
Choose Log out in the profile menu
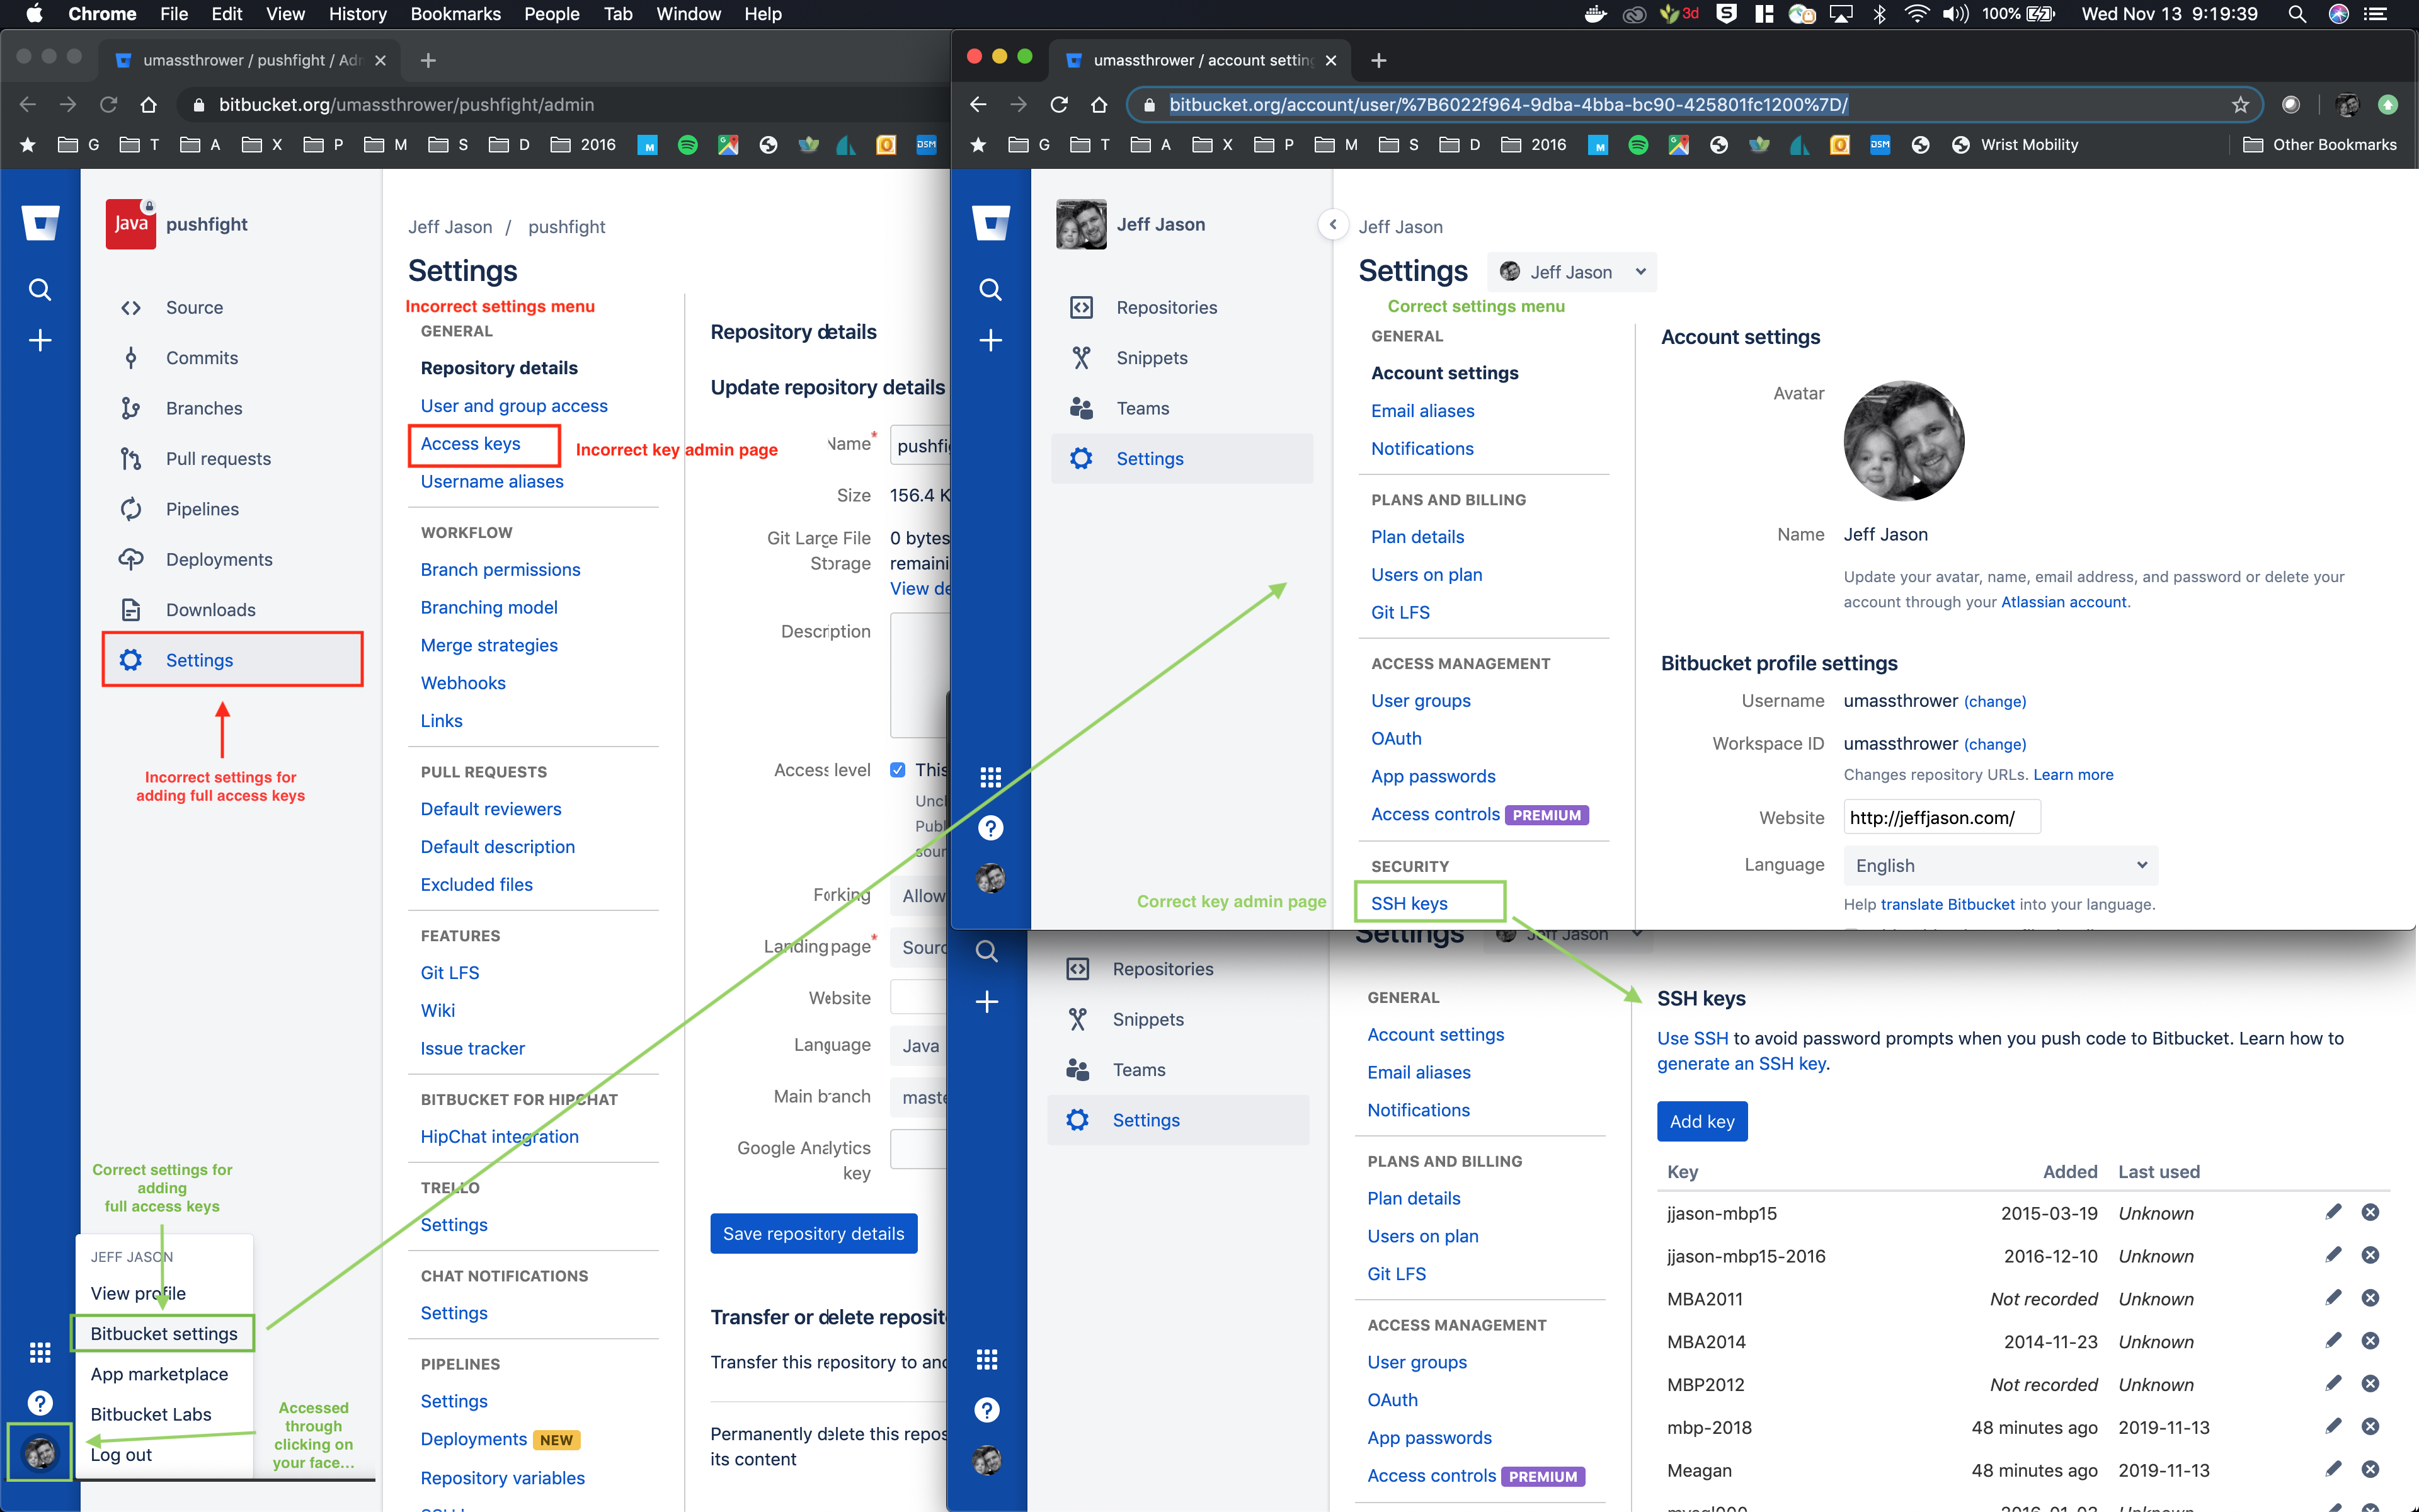point(121,1455)
